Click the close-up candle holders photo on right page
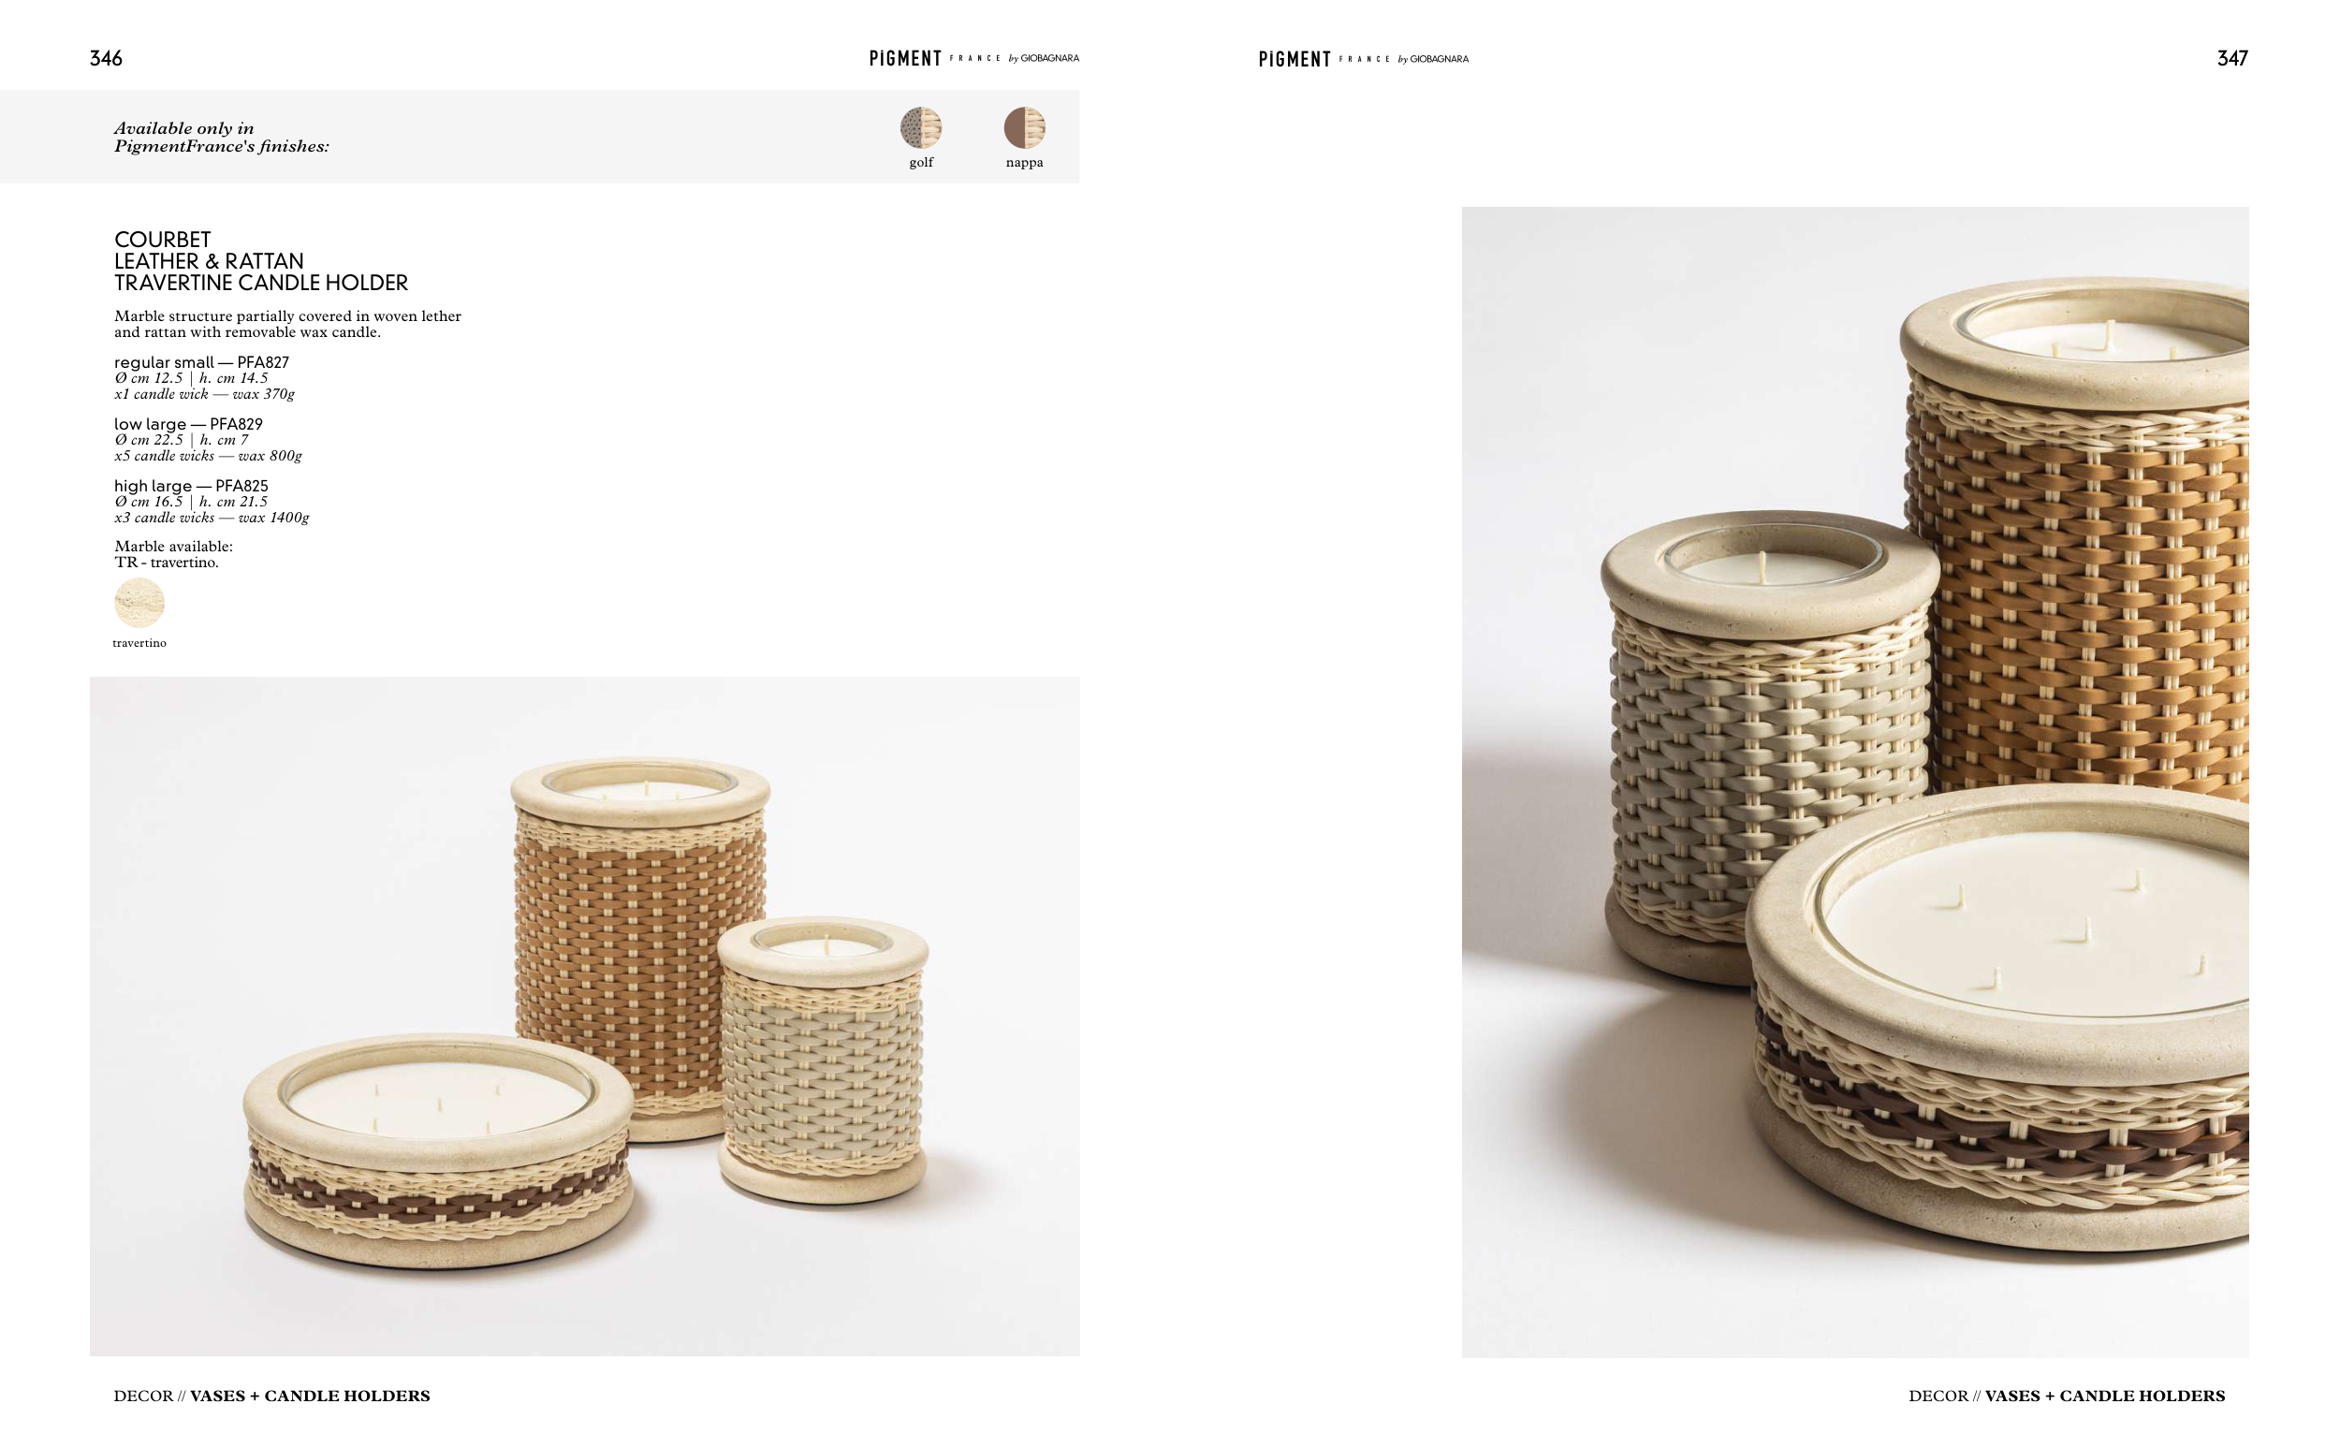The image size is (2340, 1448). (1854, 782)
